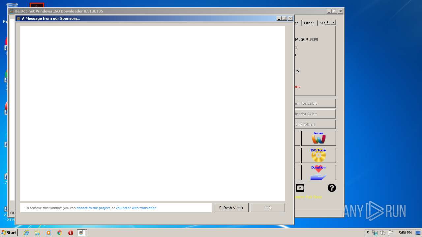Open the network tray icon
The image size is (422, 237).
tap(375, 233)
